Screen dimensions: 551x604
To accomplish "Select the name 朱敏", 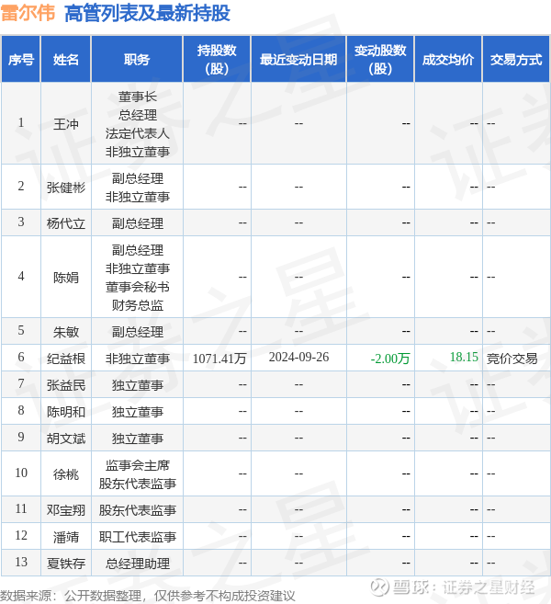I will click(66, 332).
